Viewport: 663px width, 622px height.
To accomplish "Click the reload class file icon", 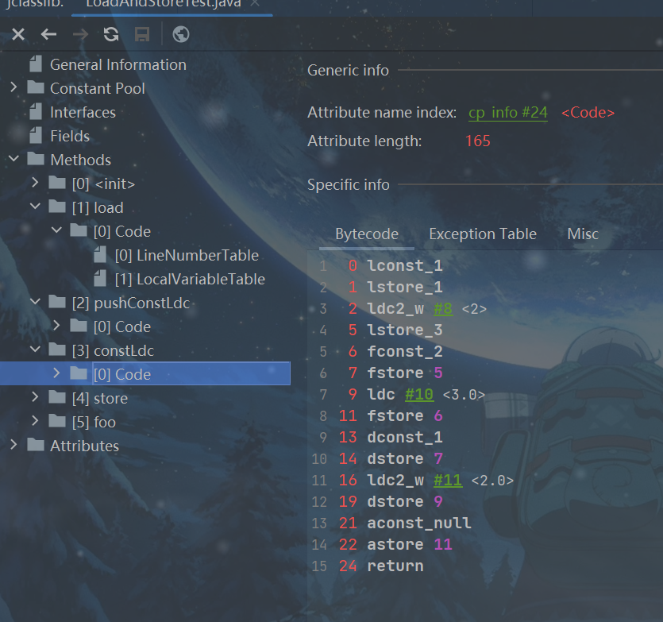I will coord(111,34).
